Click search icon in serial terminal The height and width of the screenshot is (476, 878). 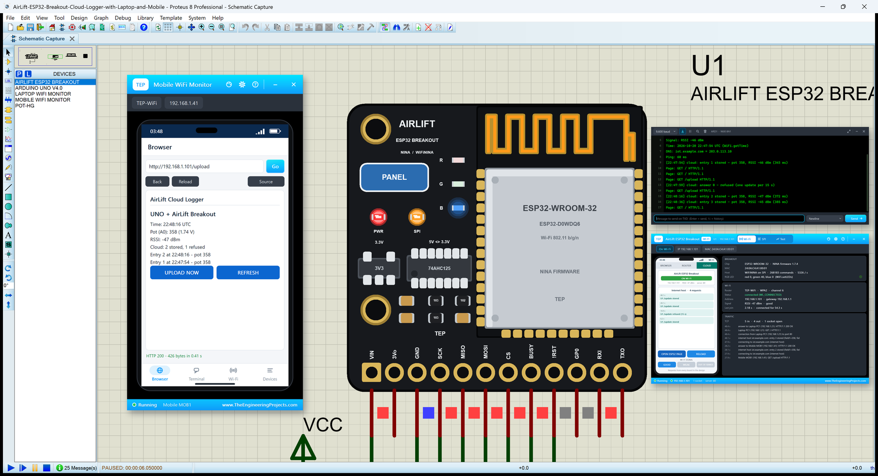click(x=698, y=132)
